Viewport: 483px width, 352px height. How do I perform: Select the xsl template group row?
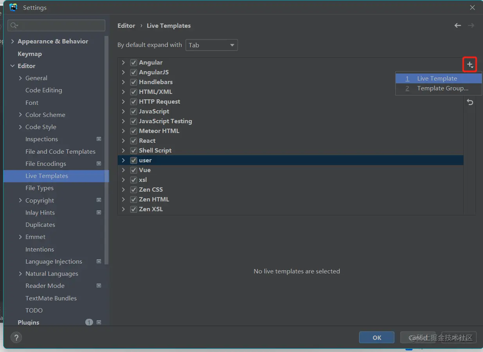coord(290,180)
